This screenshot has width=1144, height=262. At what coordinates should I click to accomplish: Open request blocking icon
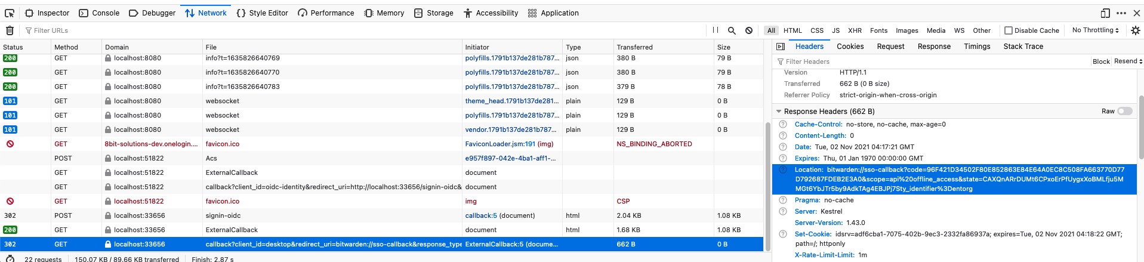pyautogui.click(x=749, y=30)
